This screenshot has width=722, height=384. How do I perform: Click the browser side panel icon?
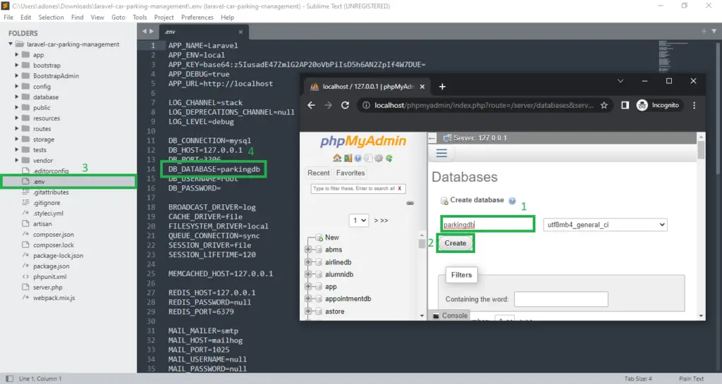[625, 105]
